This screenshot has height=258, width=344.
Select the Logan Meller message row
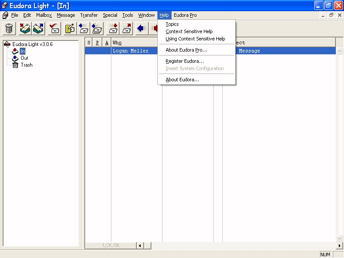click(x=210, y=51)
